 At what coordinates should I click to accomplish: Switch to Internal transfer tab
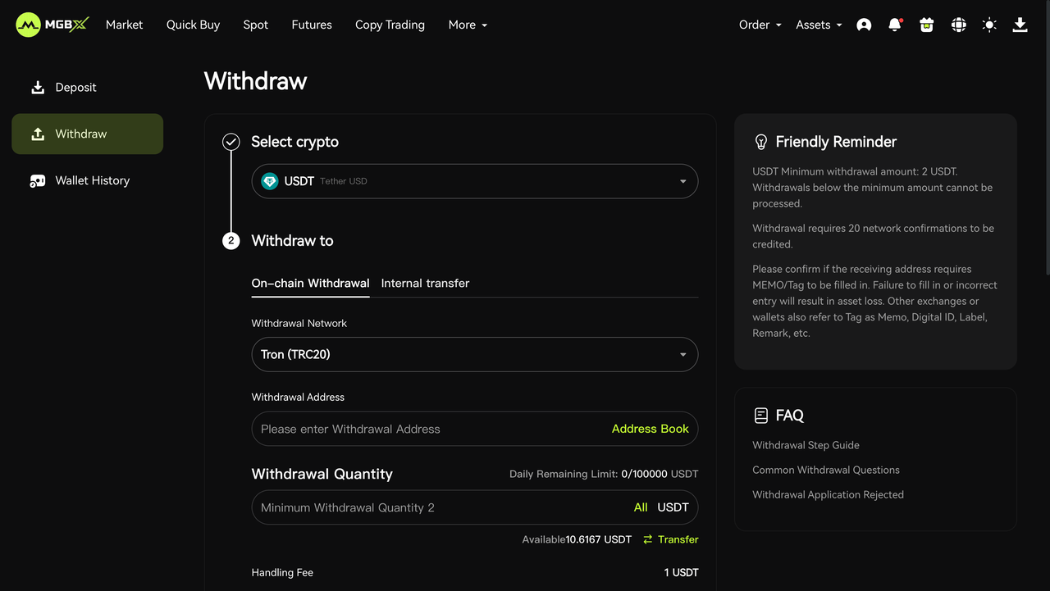coord(425,283)
